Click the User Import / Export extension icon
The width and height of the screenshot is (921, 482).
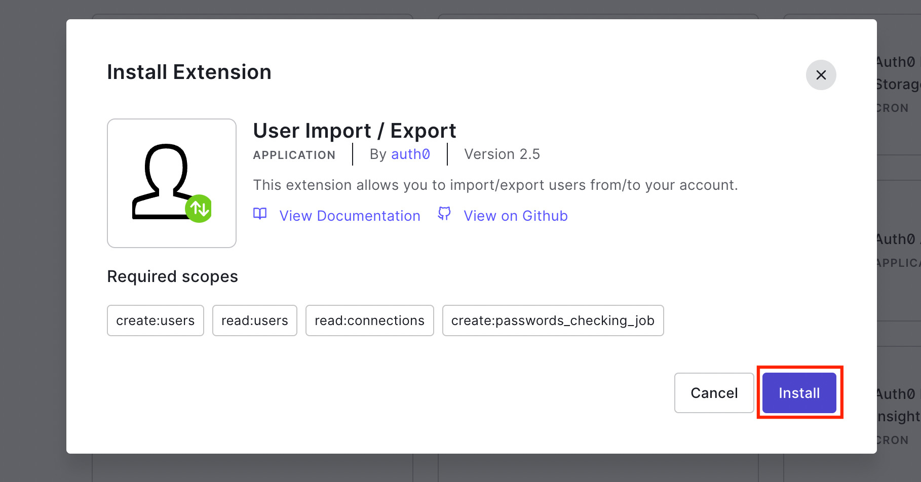[171, 183]
